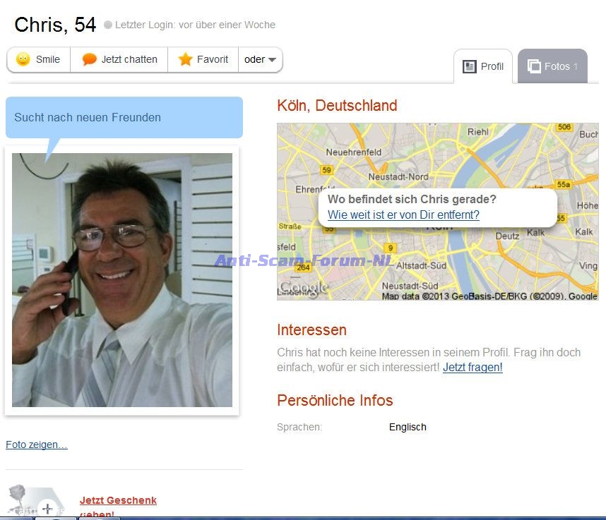Expand the oder dropdown arrow
Image resolution: width=606 pixels, height=520 pixels.
(x=272, y=60)
